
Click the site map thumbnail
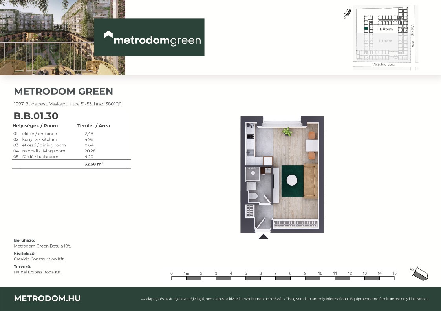(x=385, y=37)
